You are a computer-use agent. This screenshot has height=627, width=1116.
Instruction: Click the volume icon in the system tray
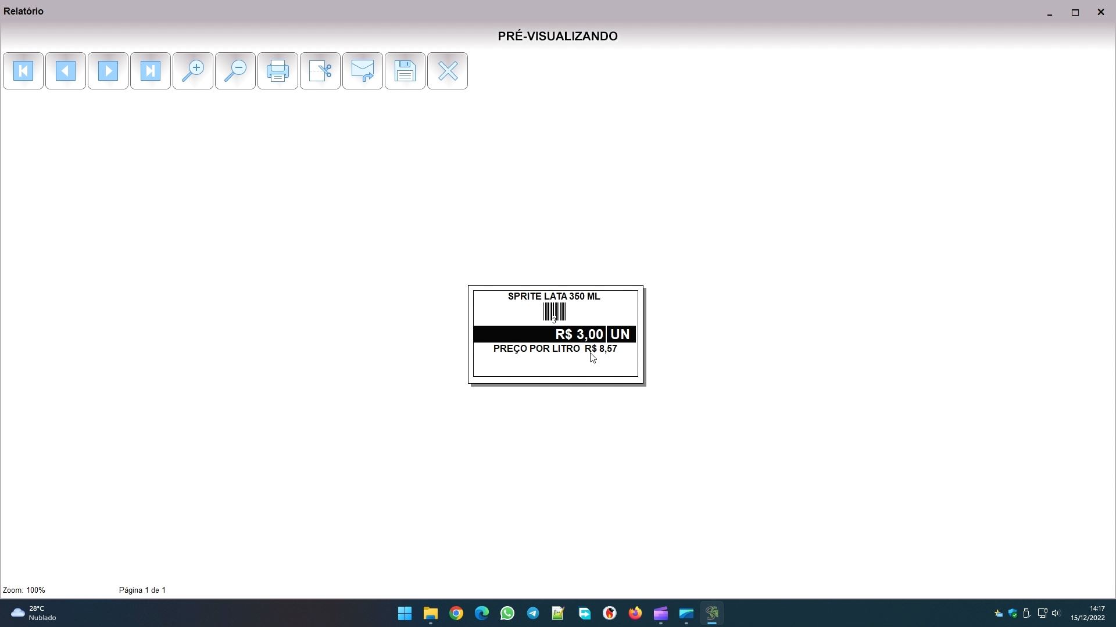pos(1056,613)
